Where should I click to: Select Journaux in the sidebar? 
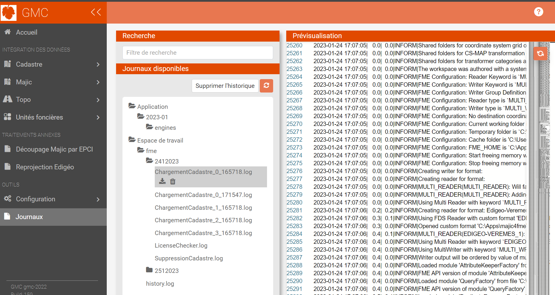coord(53,217)
